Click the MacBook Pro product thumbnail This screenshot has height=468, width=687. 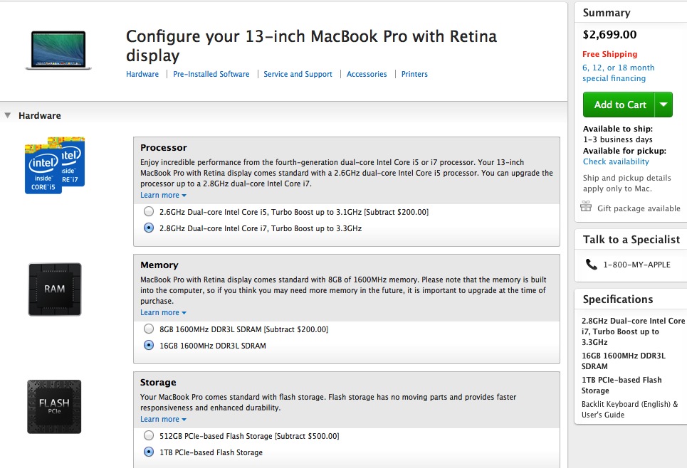point(58,50)
